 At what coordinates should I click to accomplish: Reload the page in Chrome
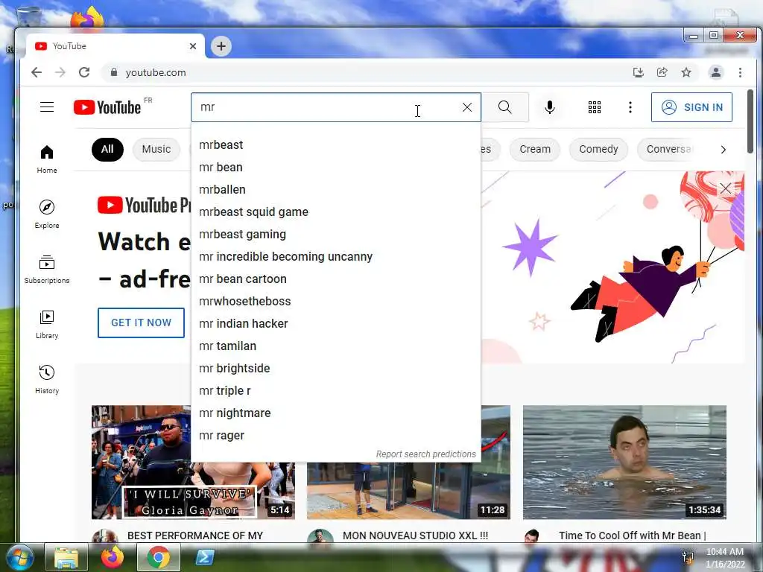[x=84, y=72]
